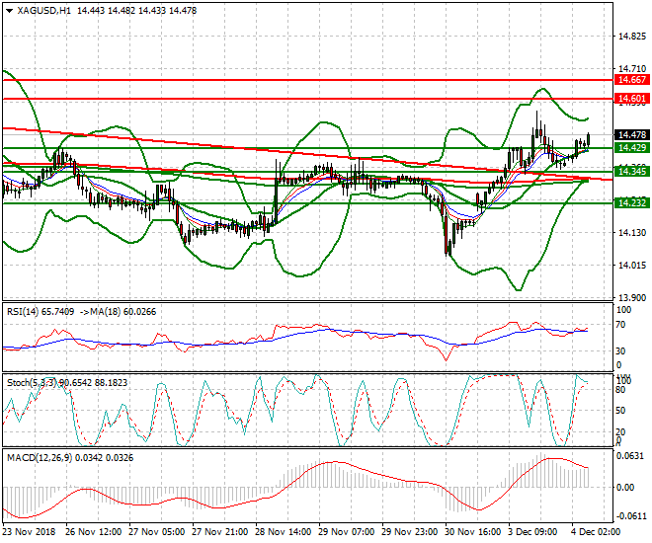
Task: Click the XAGUSD,H1 symbol label
Action: [44, 11]
